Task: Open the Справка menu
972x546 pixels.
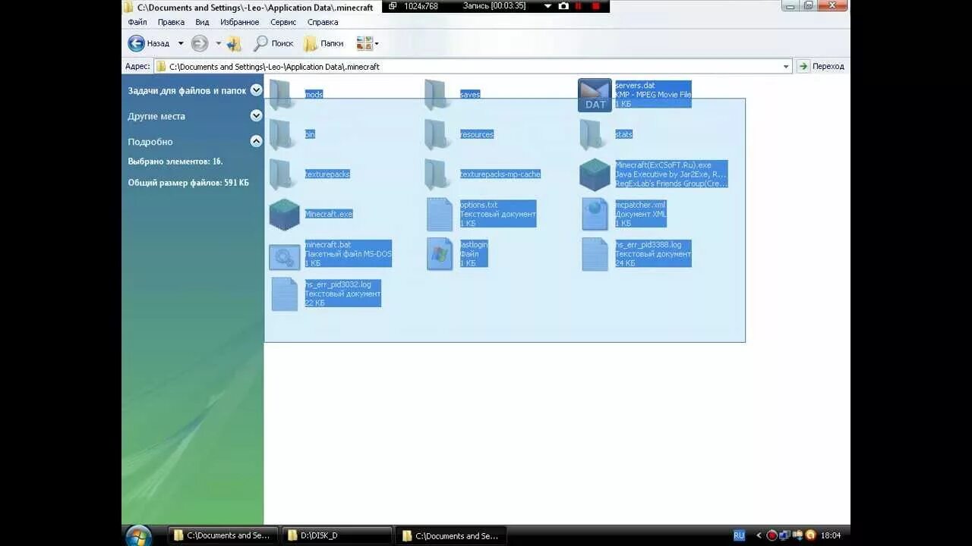Action: coord(323,22)
